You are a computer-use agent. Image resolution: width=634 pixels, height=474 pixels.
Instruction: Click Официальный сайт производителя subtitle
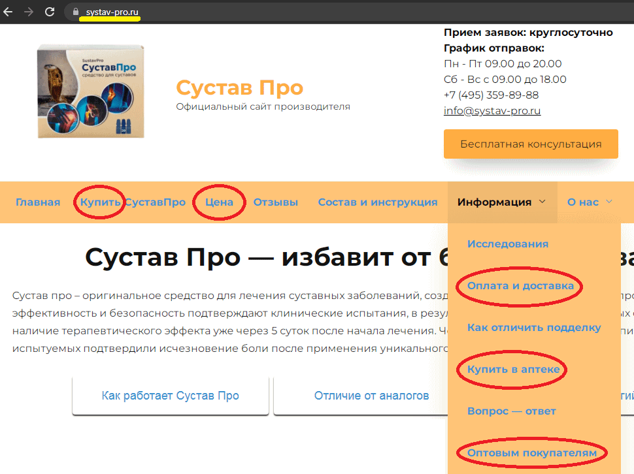click(263, 106)
